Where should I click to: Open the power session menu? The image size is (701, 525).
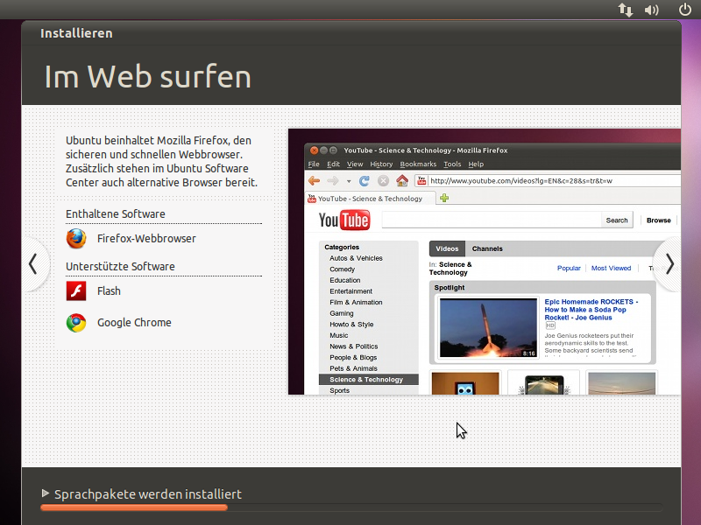(685, 10)
